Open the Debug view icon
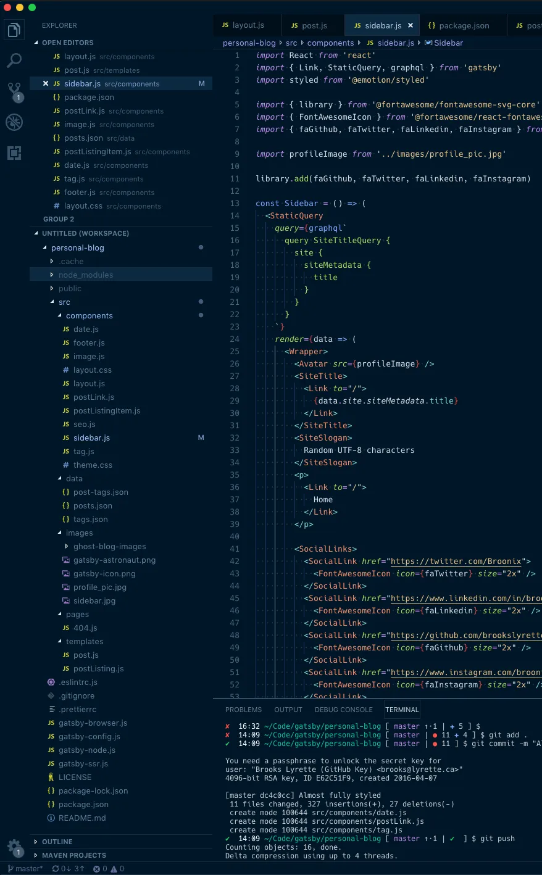This screenshot has width=542, height=875. [x=14, y=122]
